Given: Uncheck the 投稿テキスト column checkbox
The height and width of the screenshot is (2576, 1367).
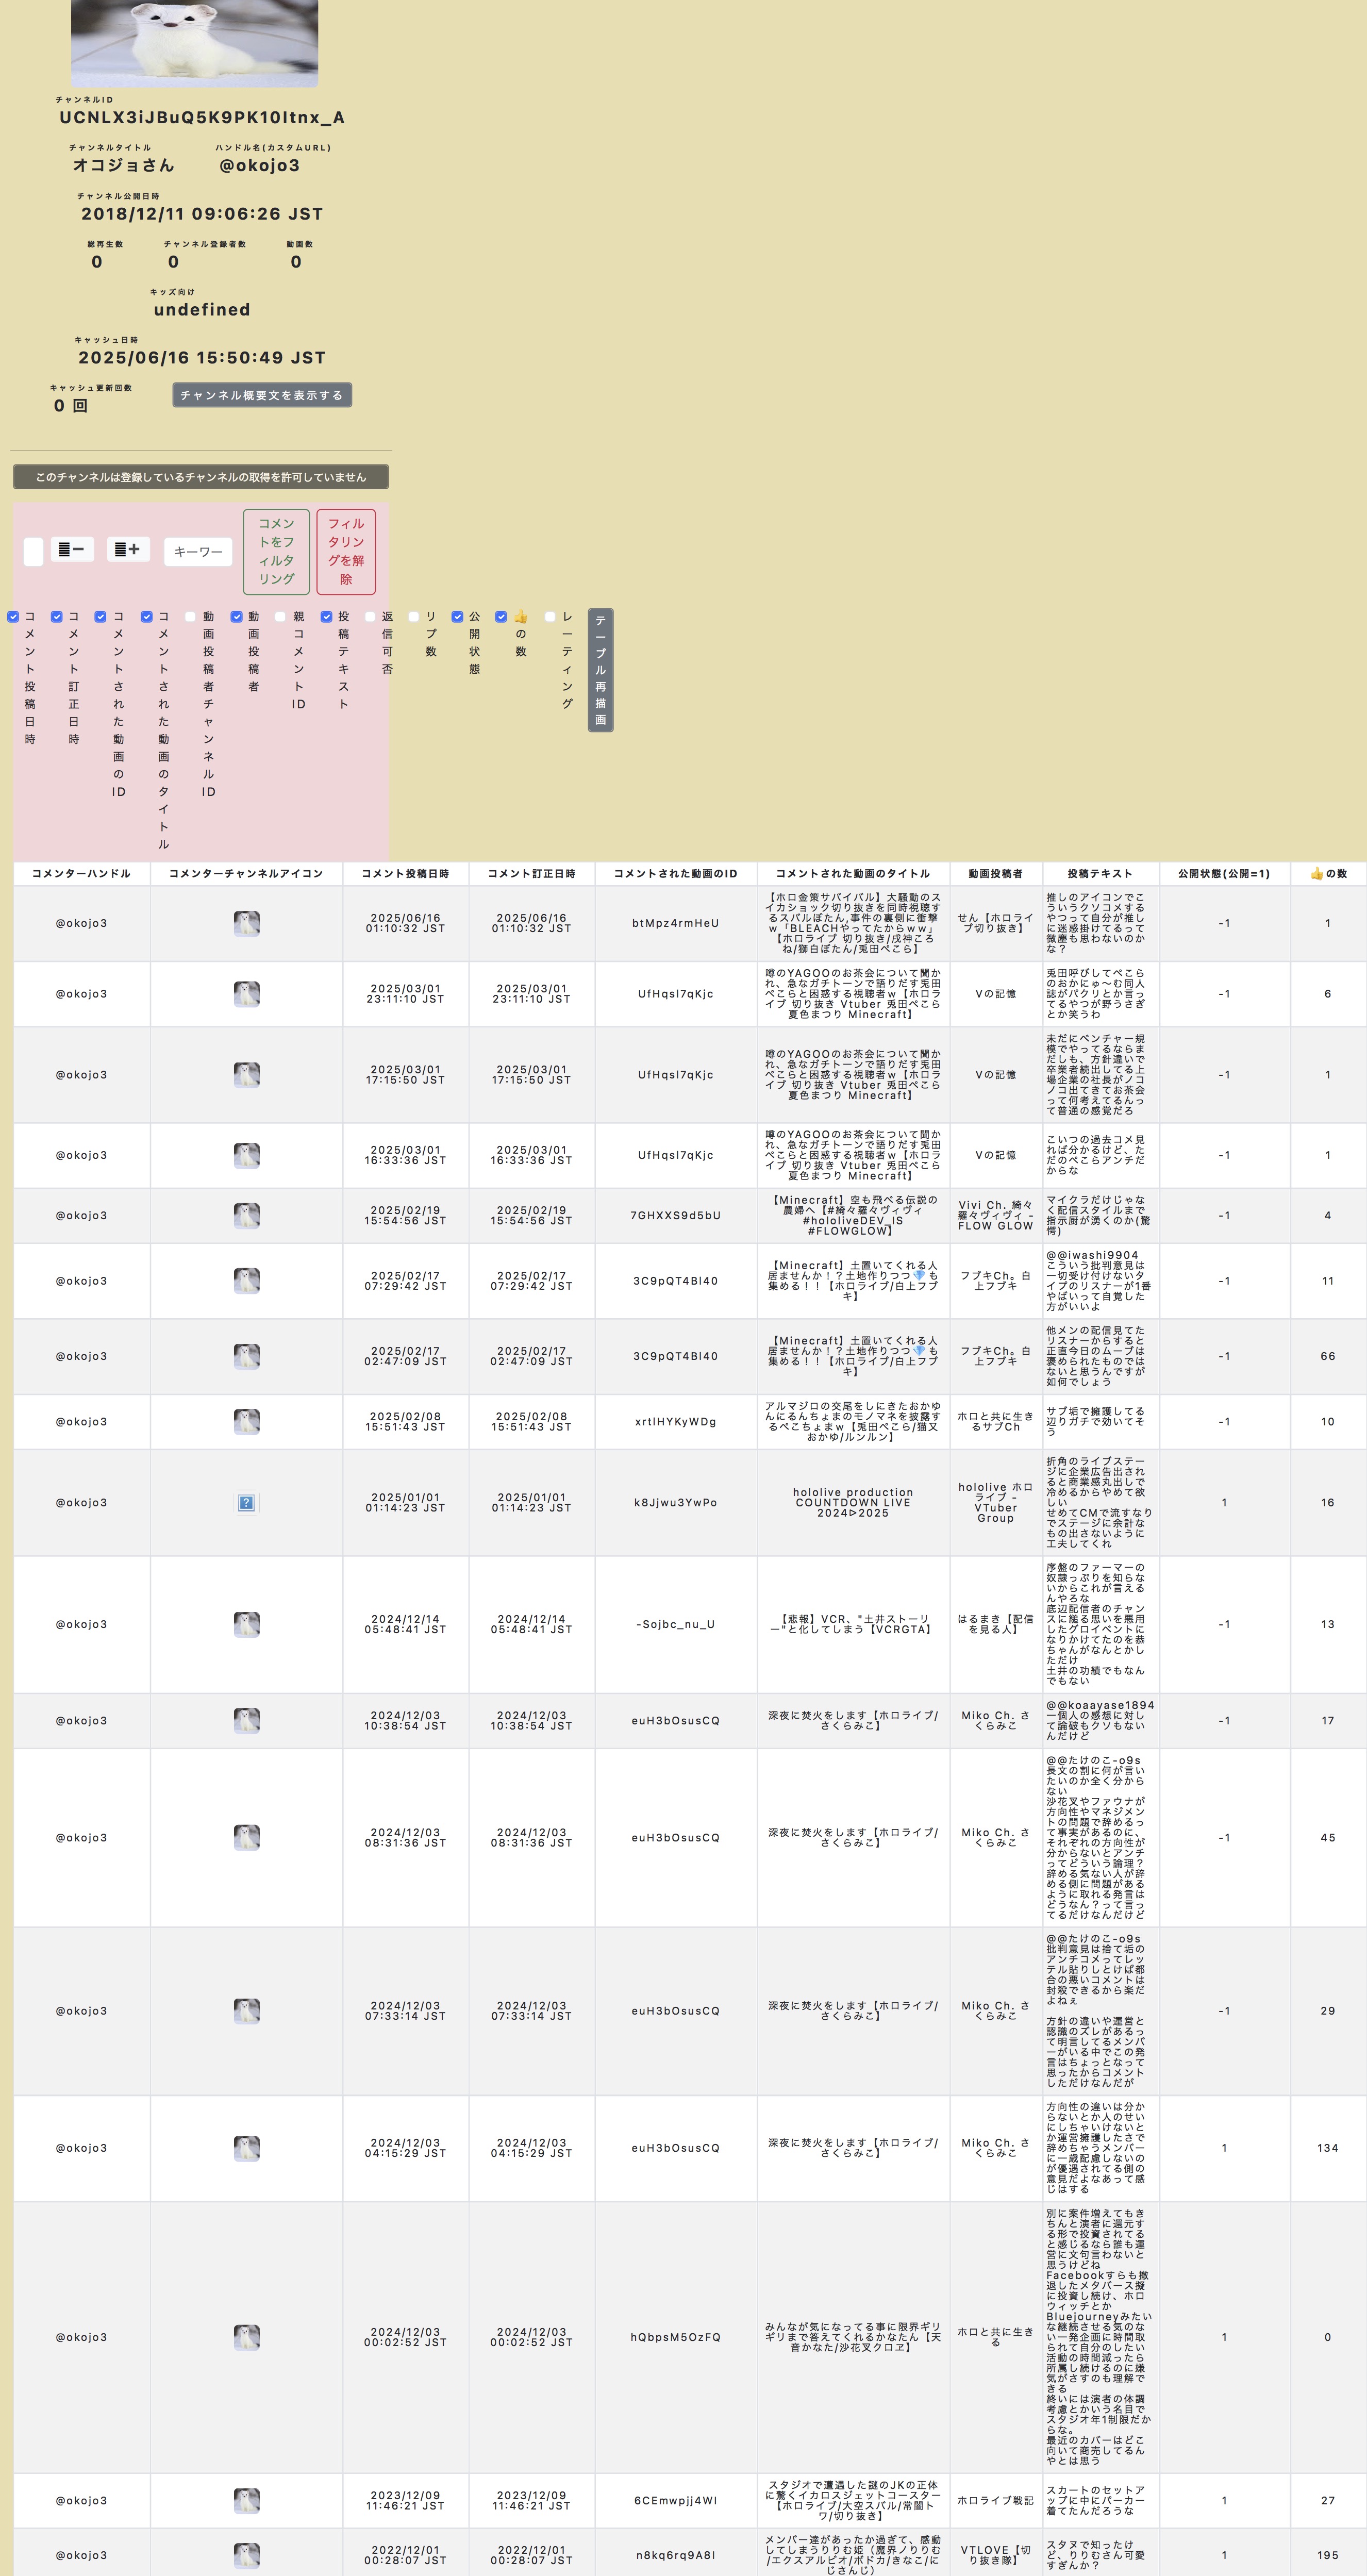Looking at the screenshot, I should 326,617.
